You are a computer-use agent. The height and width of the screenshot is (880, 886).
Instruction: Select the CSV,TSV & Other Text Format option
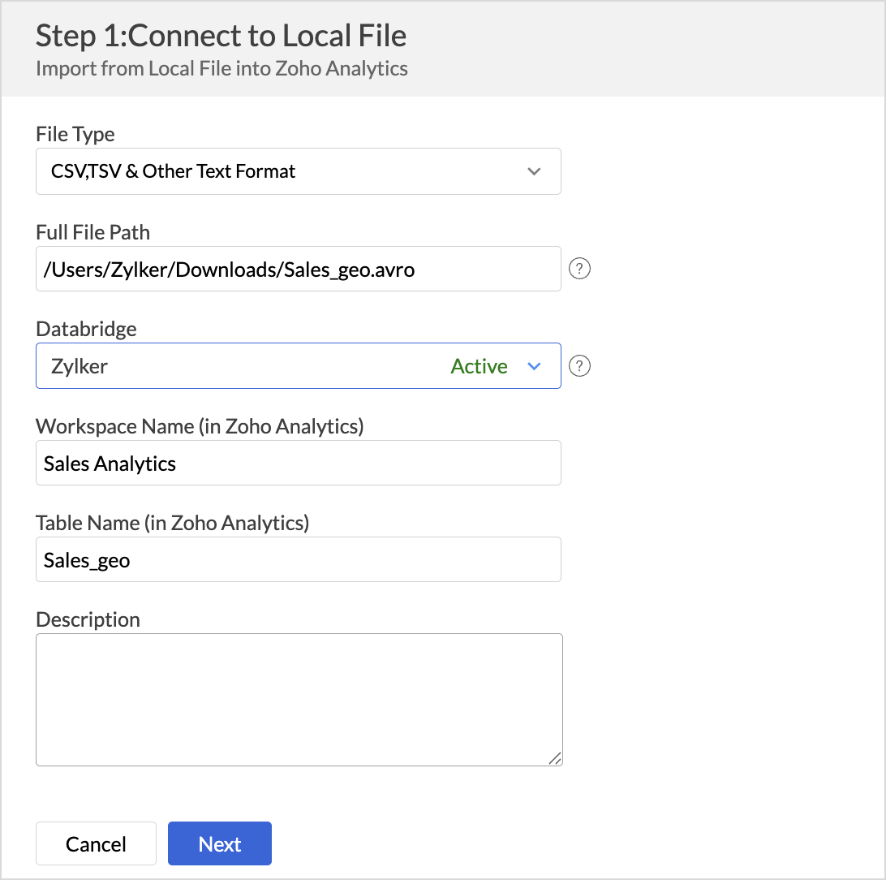click(174, 171)
